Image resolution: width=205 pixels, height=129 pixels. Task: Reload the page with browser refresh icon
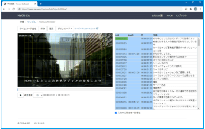coord(13,9)
